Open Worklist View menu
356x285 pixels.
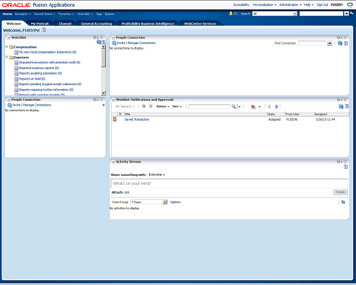point(177,106)
